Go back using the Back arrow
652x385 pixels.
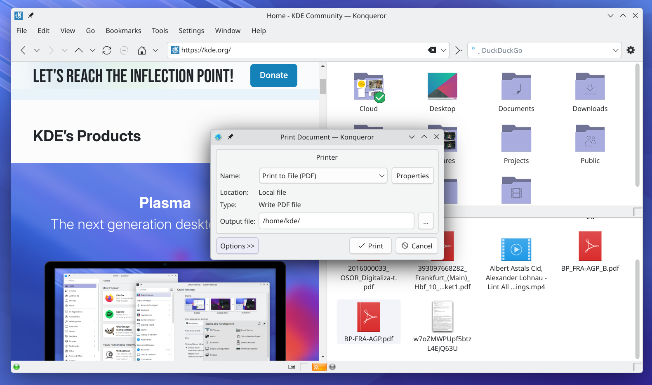point(23,50)
